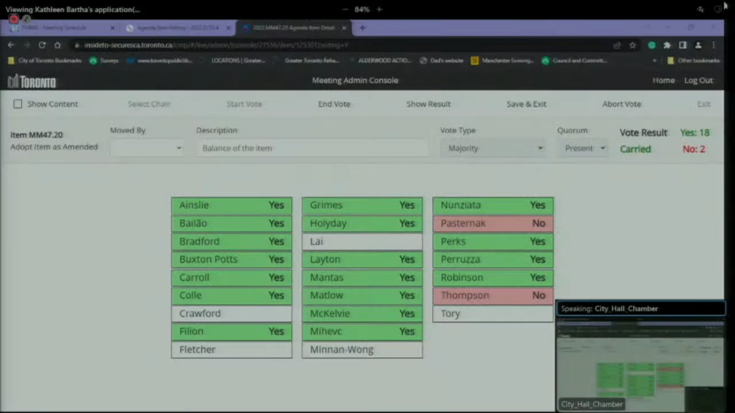Toggle Thompson's No vote
The height and width of the screenshot is (413, 735).
click(493, 296)
